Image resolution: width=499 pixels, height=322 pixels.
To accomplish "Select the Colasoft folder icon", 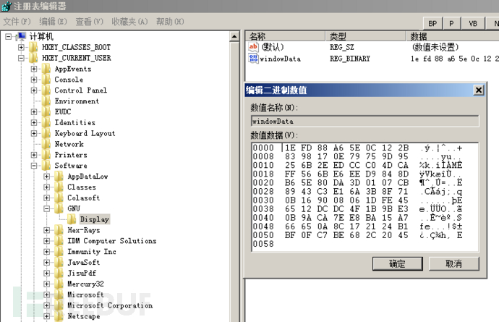I will pos(60,198).
